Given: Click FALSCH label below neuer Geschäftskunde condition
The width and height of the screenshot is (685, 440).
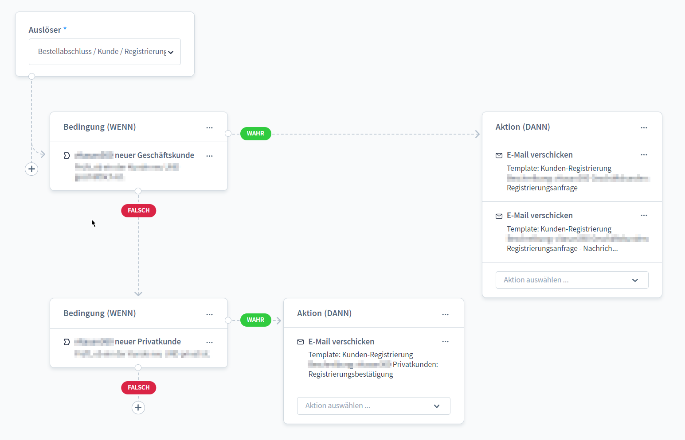Looking at the screenshot, I should coord(138,211).
